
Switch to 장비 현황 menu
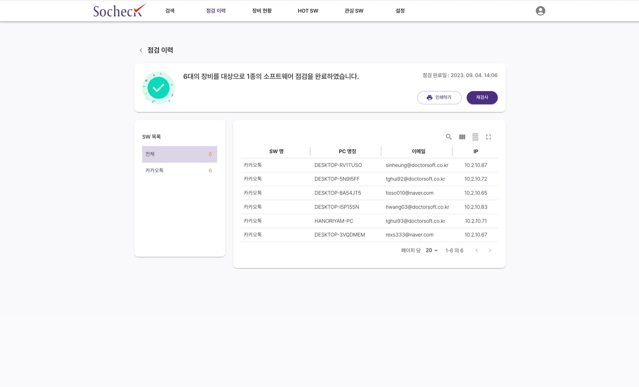[262, 11]
